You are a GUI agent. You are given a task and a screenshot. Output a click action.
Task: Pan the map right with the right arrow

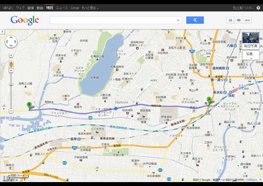click(x=15, y=42)
